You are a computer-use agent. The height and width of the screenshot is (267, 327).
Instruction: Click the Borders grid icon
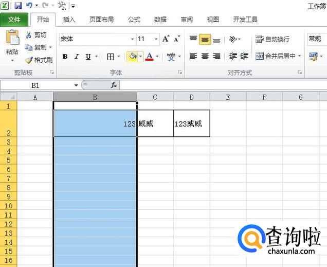111,57
